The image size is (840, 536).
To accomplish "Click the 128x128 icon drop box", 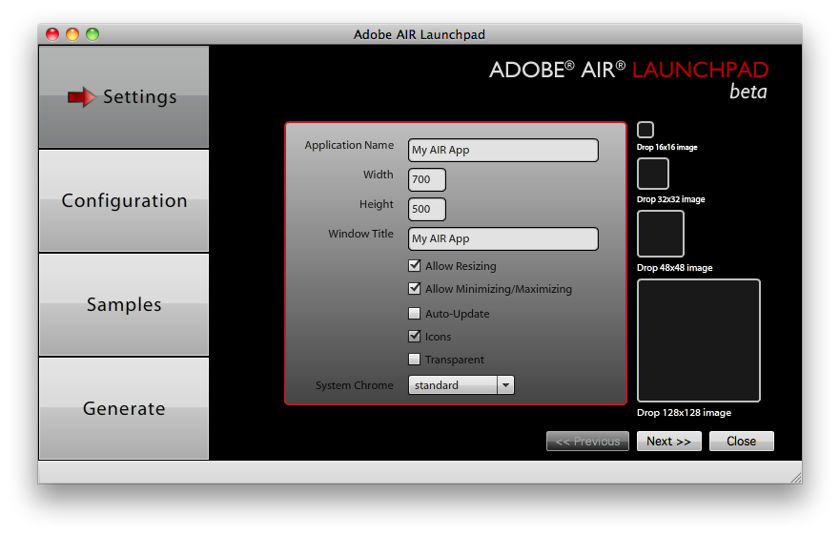I will tap(699, 340).
